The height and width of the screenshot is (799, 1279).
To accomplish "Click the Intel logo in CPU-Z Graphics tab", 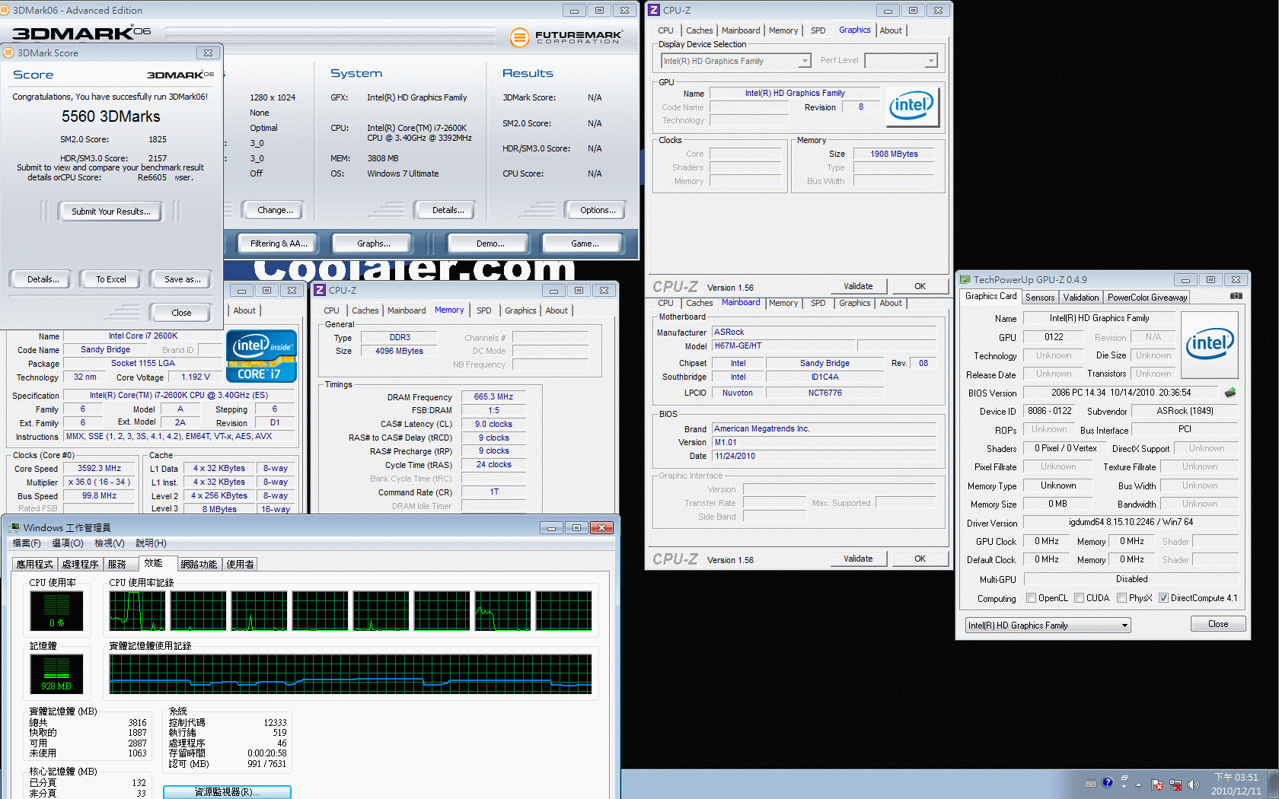I will pyautogui.click(x=912, y=107).
